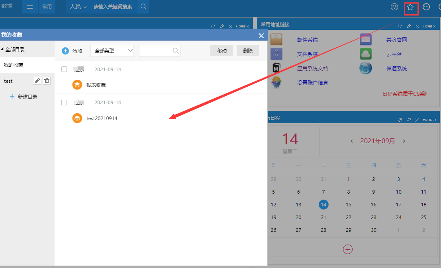Click the red plus add-schedule icon
Image resolution: width=441 pixels, height=268 pixels.
pos(348,249)
